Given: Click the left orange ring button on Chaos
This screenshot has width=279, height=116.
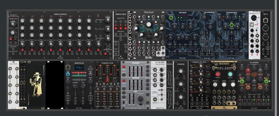Looking at the screenshot, I should pos(248,87).
